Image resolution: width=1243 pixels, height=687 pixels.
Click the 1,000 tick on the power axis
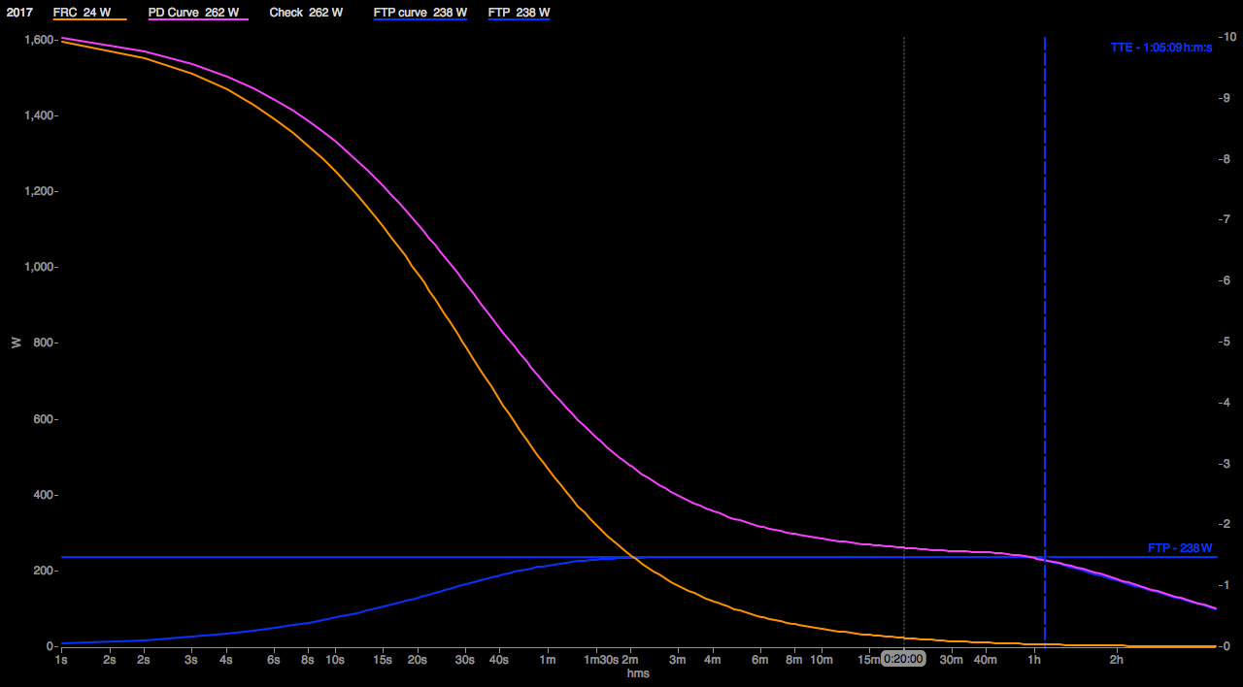[x=41, y=268]
